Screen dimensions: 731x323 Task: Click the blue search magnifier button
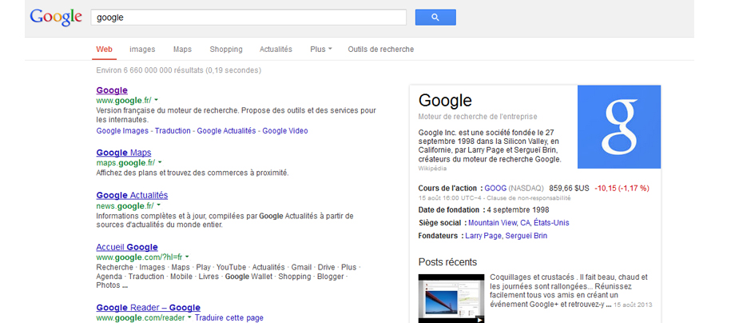[x=435, y=18]
